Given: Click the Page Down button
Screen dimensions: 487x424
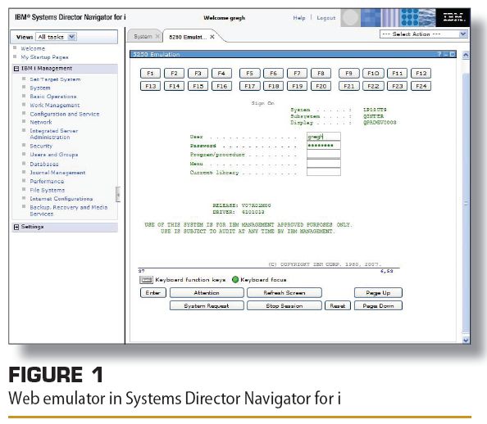Looking at the screenshot, I should point(378,306).
